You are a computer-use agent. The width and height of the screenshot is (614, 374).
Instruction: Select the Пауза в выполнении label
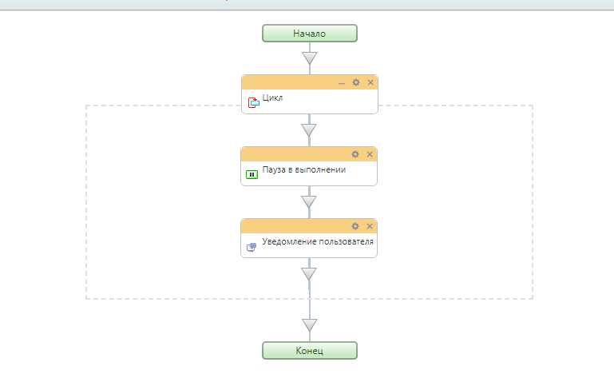point(304,169)
